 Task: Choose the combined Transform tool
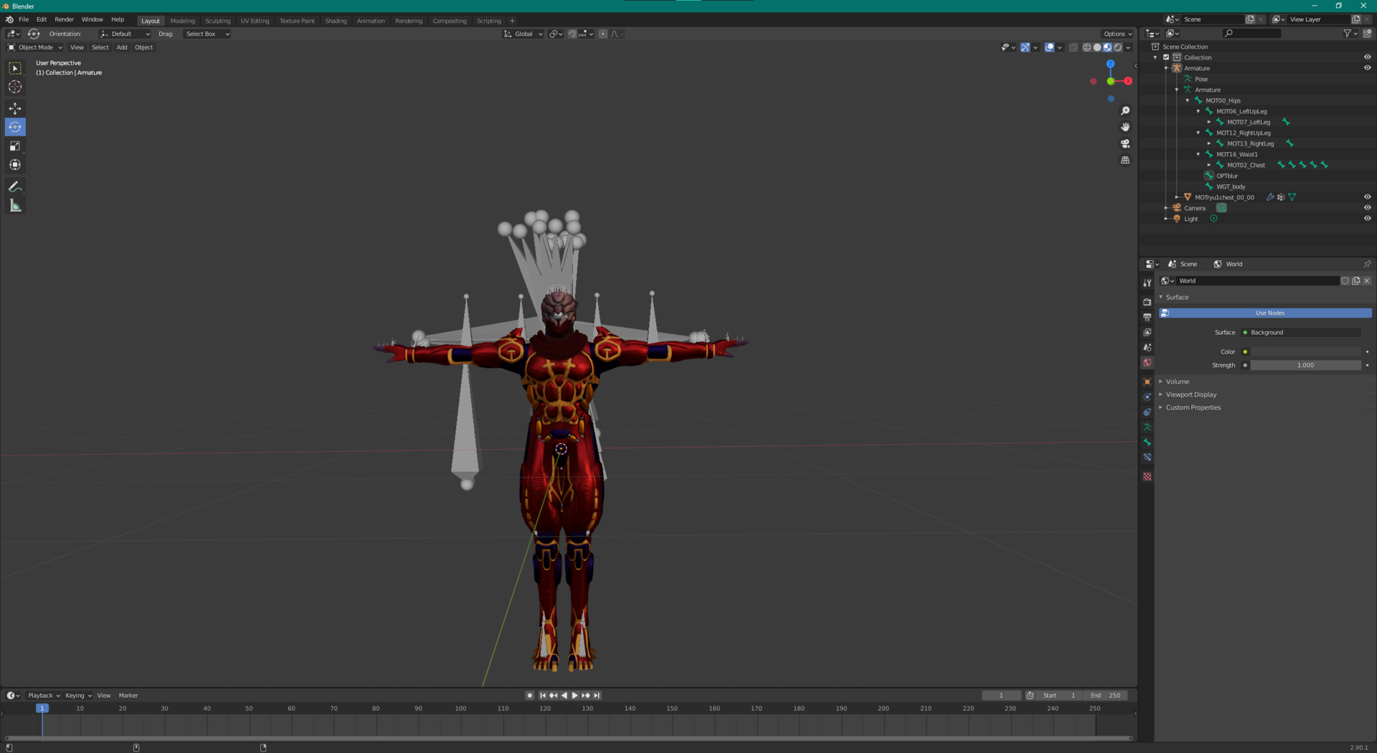pos(15,165)
